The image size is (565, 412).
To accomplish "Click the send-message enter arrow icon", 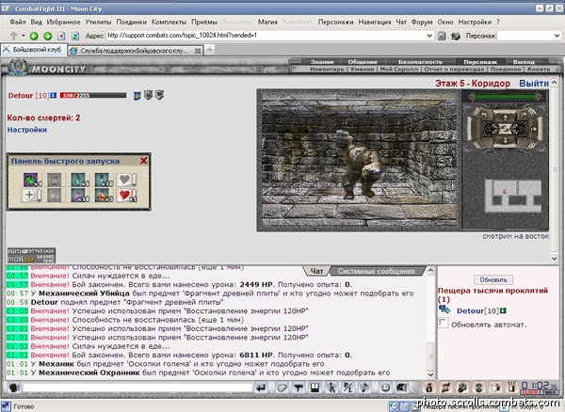I will [261, 388].
